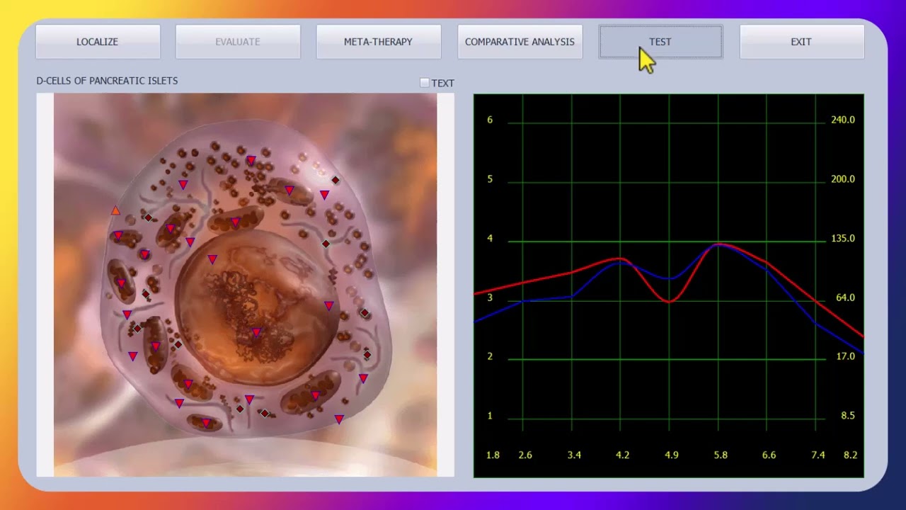Viewport: 906px width, 510px height.
Task: Click the 5.8 frequency label
Action: point(721,455)
